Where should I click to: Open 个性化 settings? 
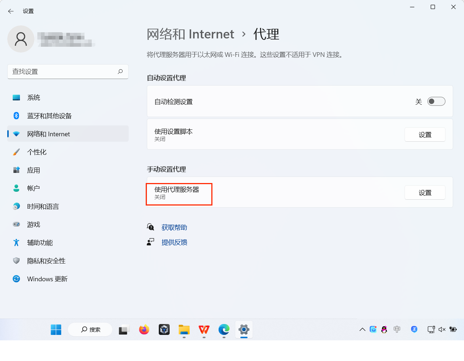click(x=68, y=152)
